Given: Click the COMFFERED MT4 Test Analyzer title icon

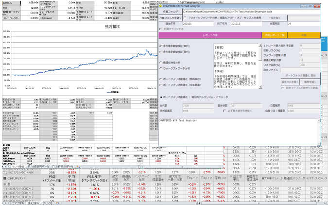Looking at the screenshot, I should pos(160,6).
